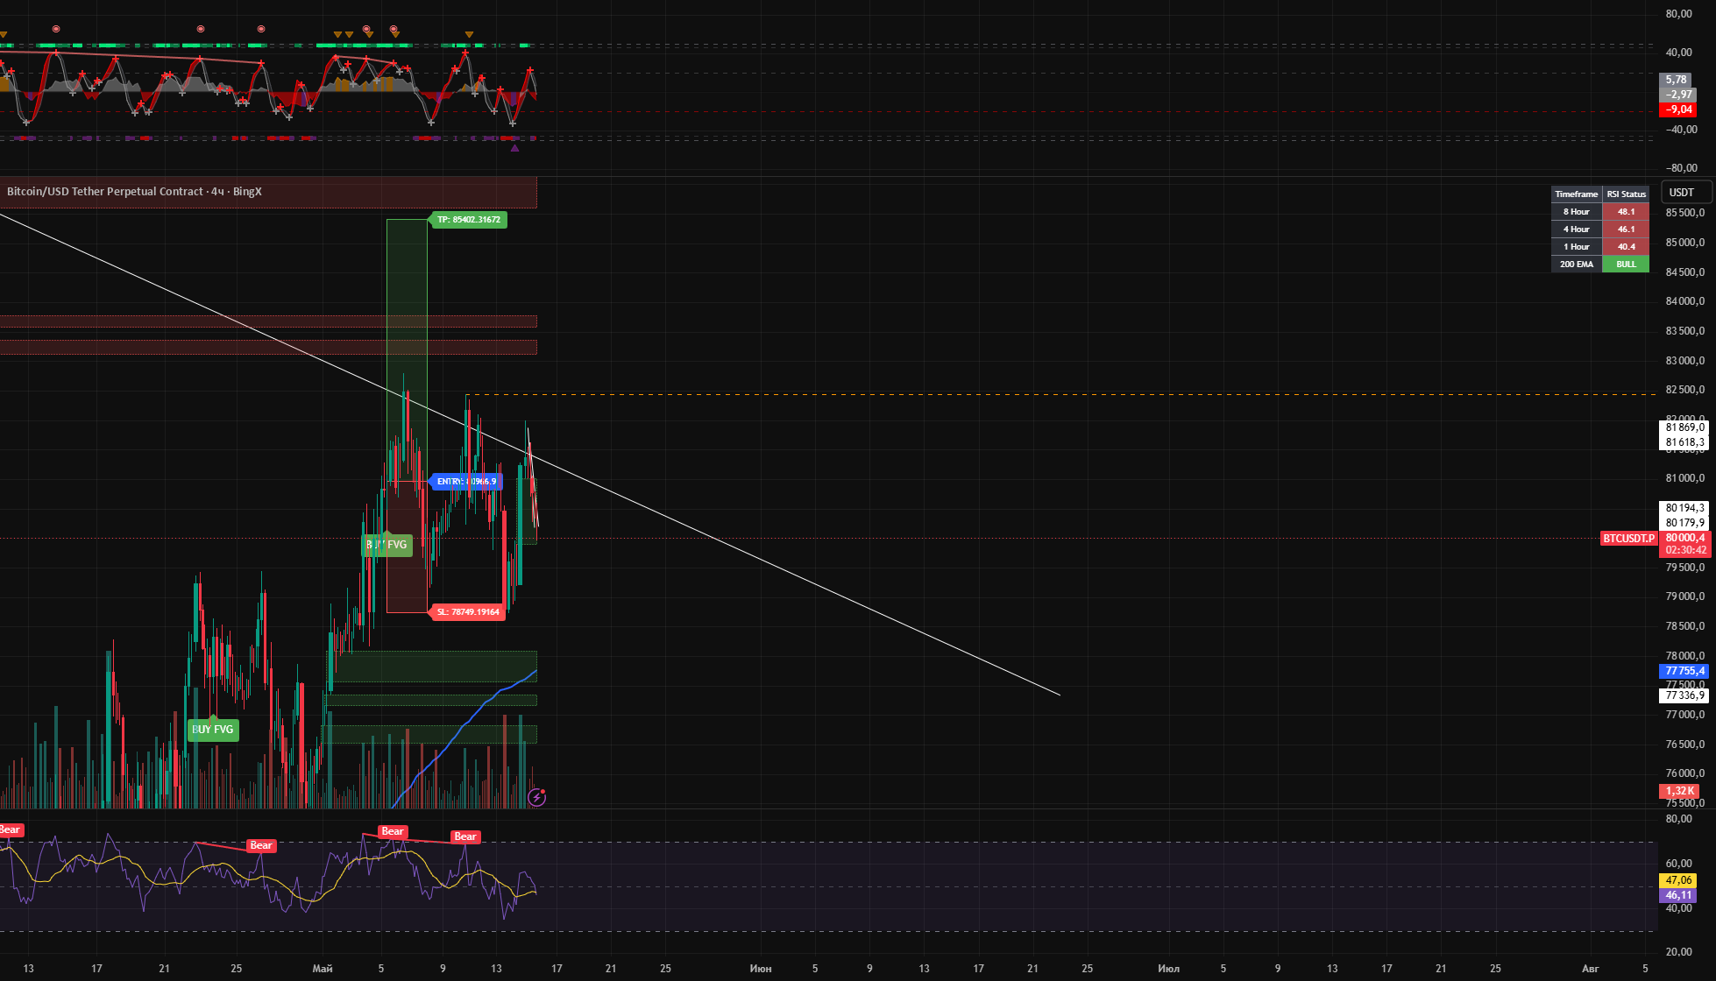Click the Июл month label on time axis
1716x981 pixels.
pyautogui.click(x=1168, y=968)
